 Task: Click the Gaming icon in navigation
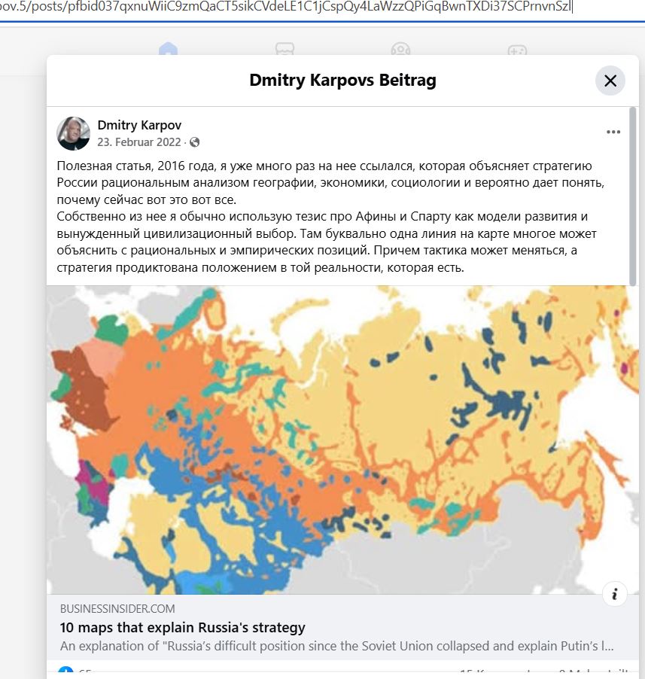(517, 50)
